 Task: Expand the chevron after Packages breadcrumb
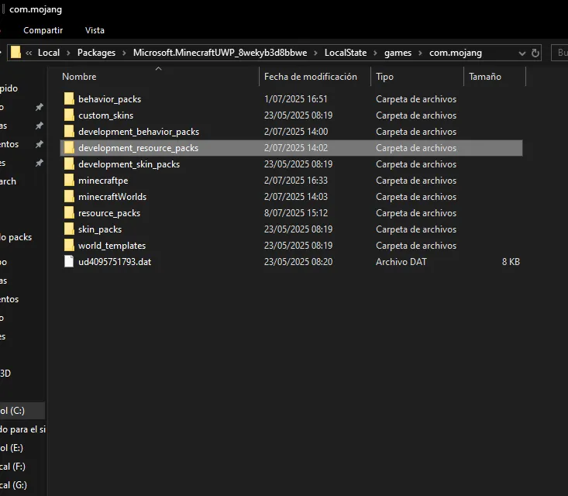pyautogui.click(x=124, y=53)
